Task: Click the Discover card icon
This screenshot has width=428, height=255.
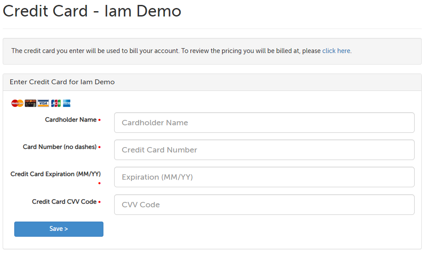Action: coord(30,103)
